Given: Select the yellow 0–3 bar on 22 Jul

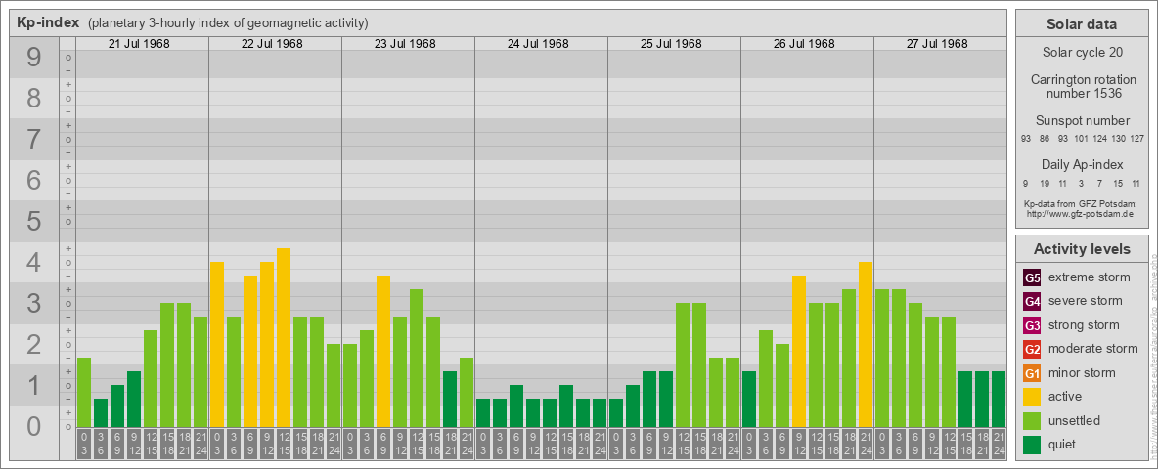Looking at the screenshot, I should pyautogui.click(x=217, y=344).
